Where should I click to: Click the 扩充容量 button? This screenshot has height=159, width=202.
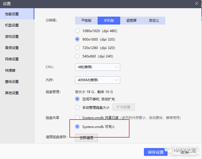[x=124, y=107]
